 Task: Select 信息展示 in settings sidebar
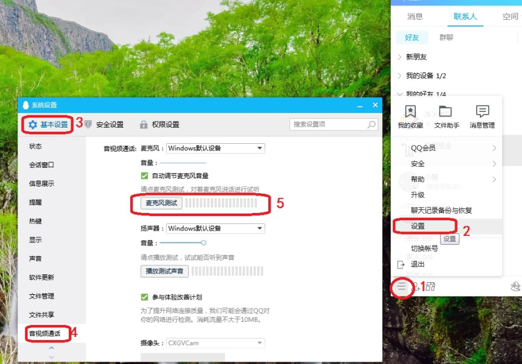point(42,184)
